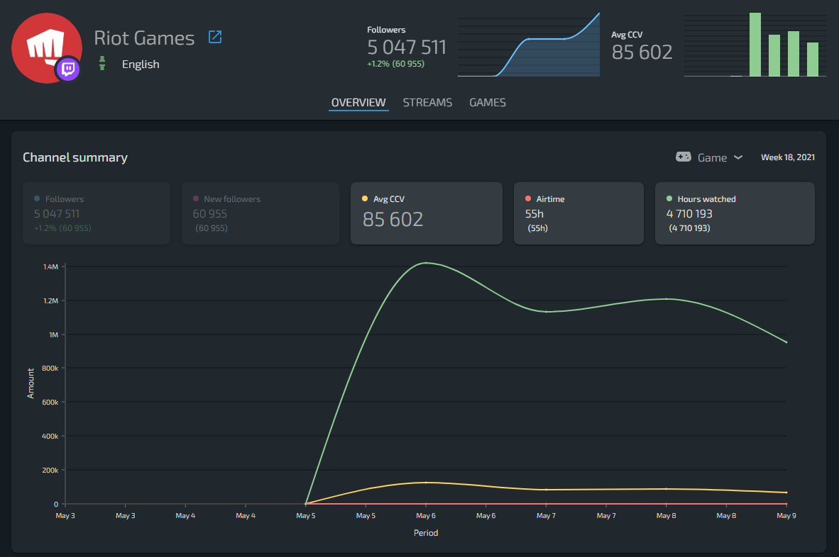Click the Week 18, 2021 date selector

coord(788,157)
